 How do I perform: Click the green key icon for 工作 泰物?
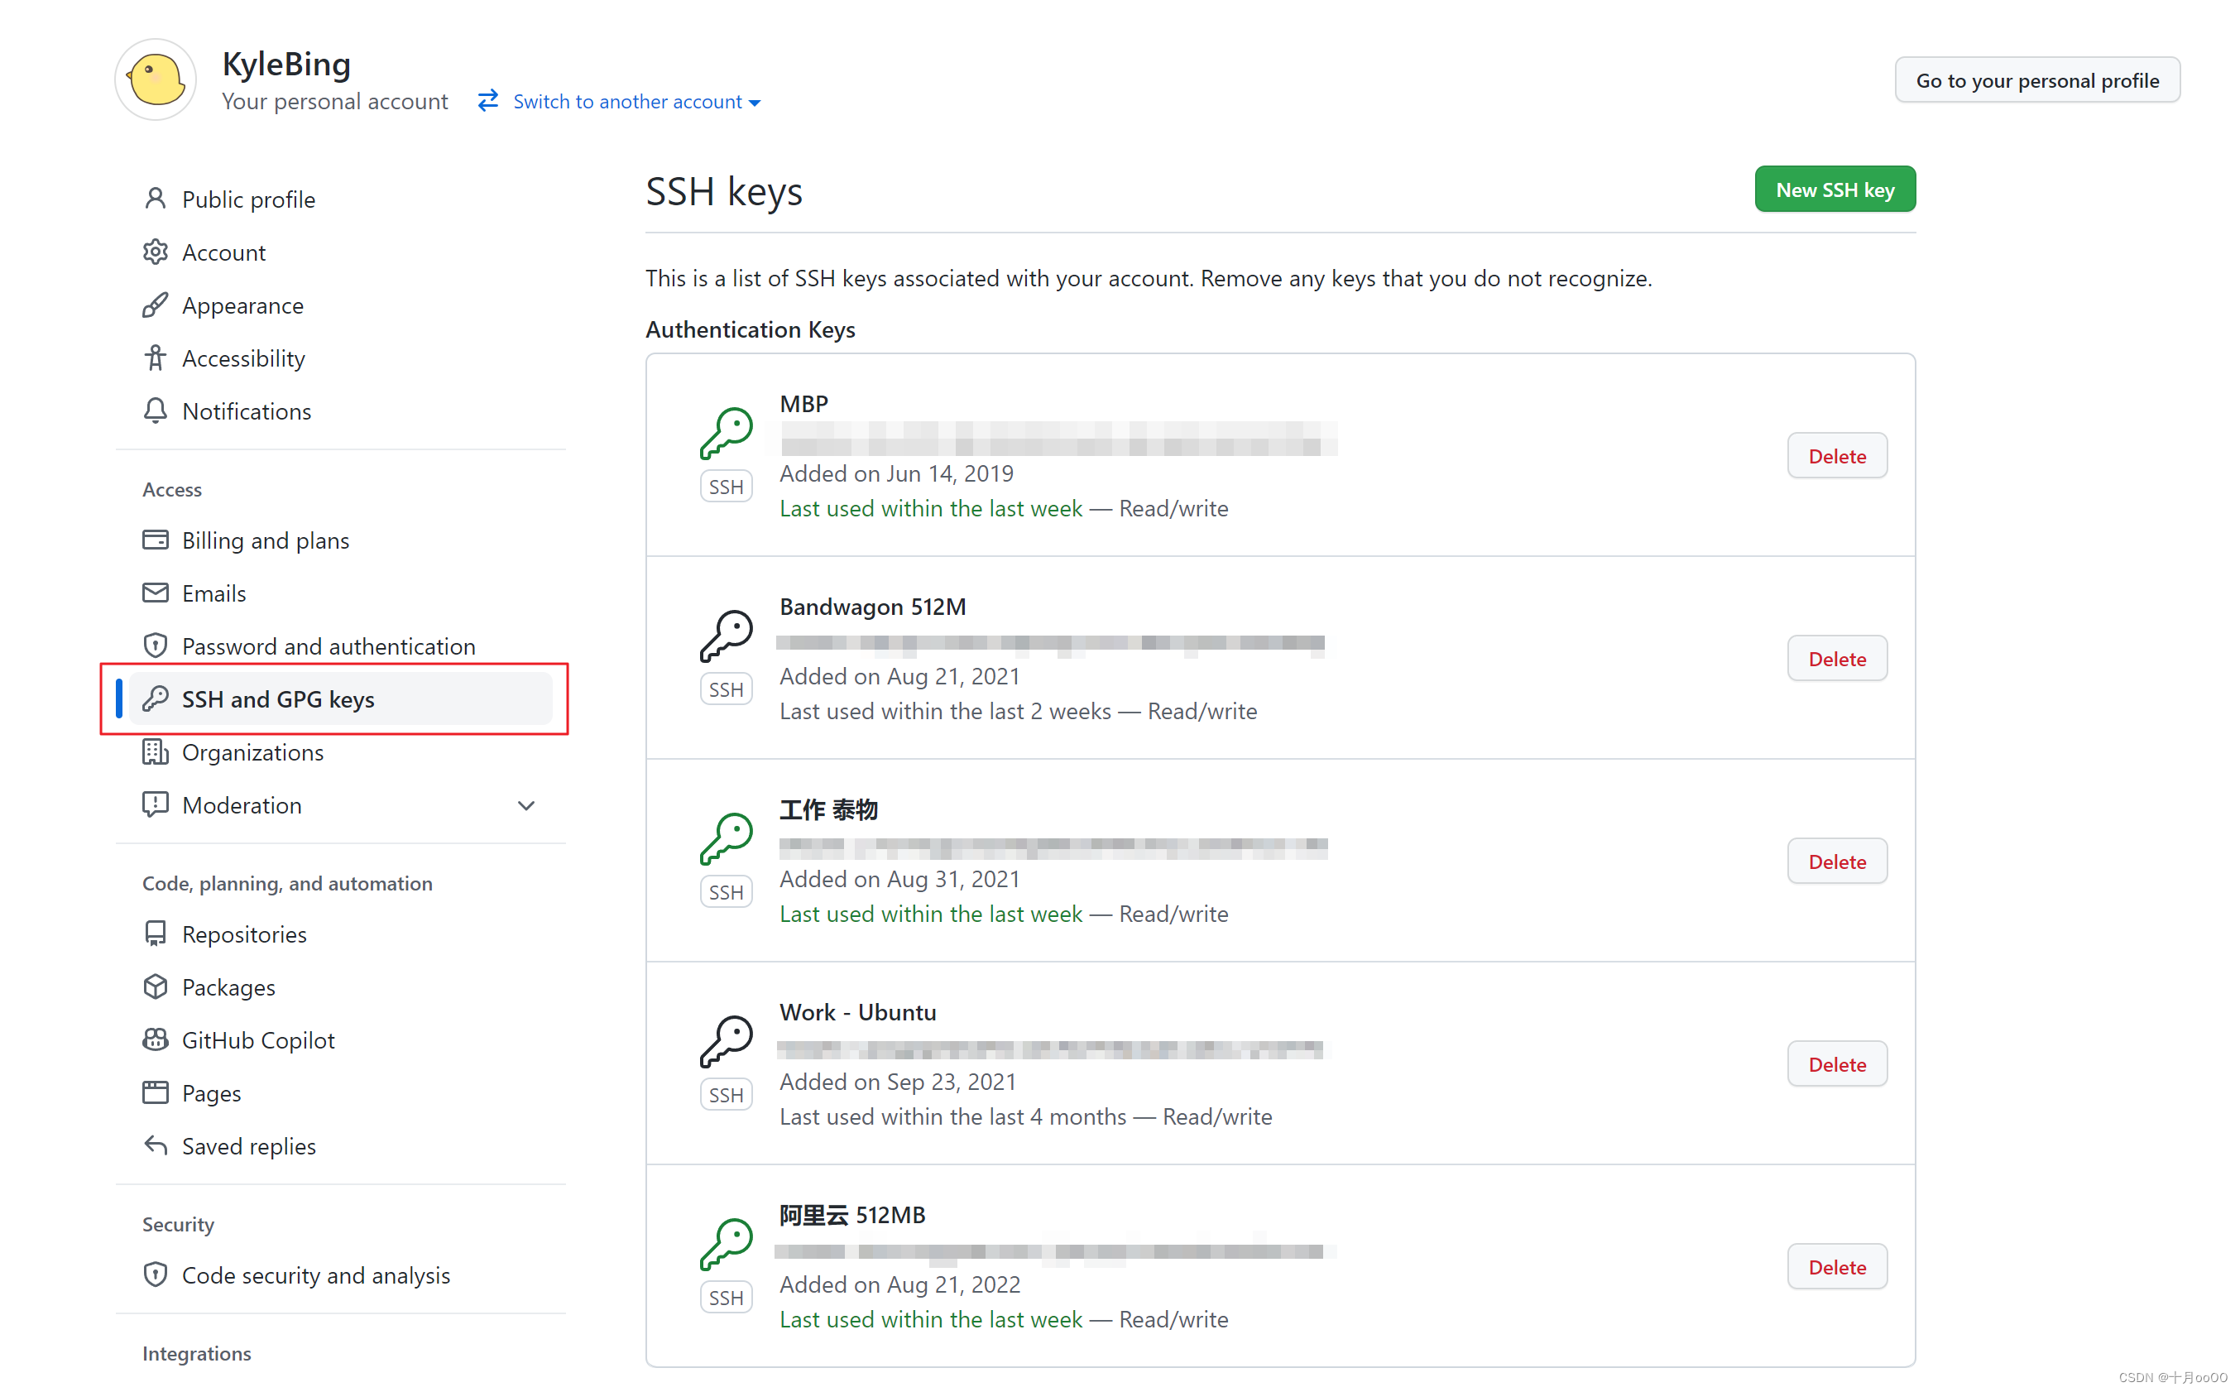(x=726, y=838)
